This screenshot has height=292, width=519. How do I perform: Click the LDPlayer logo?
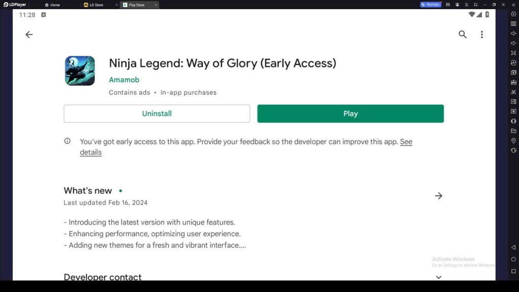(15, 5)
